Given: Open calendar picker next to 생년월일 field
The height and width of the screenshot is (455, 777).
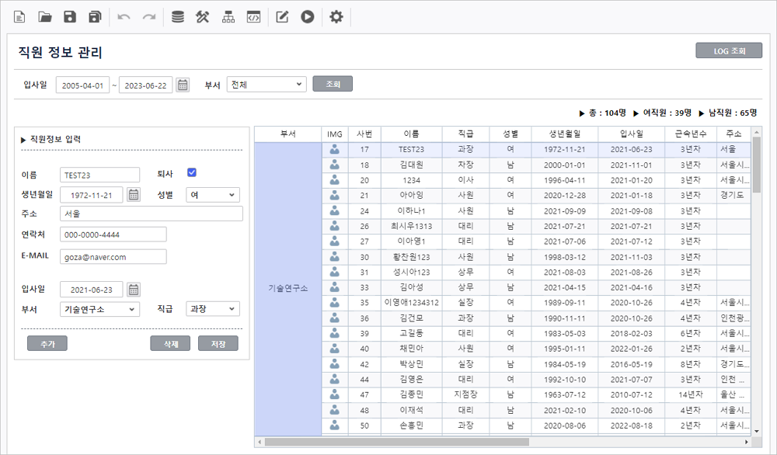Looking at the screenshot, I should (134, 195).
